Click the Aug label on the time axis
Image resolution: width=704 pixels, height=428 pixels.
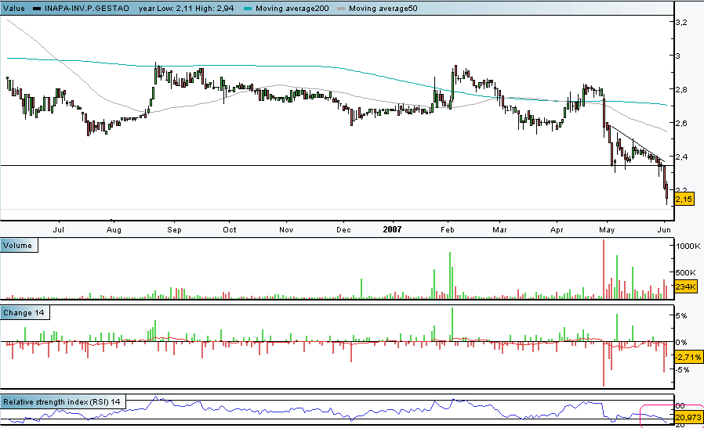[x=114, y=229]
